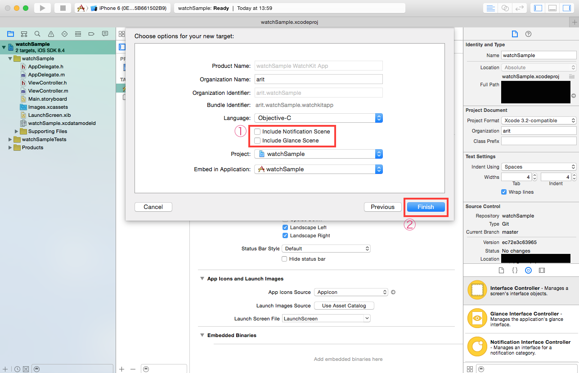Open the App Icons Source dropdown
This screenshot has width=579, height=373.
coord(351,292)
